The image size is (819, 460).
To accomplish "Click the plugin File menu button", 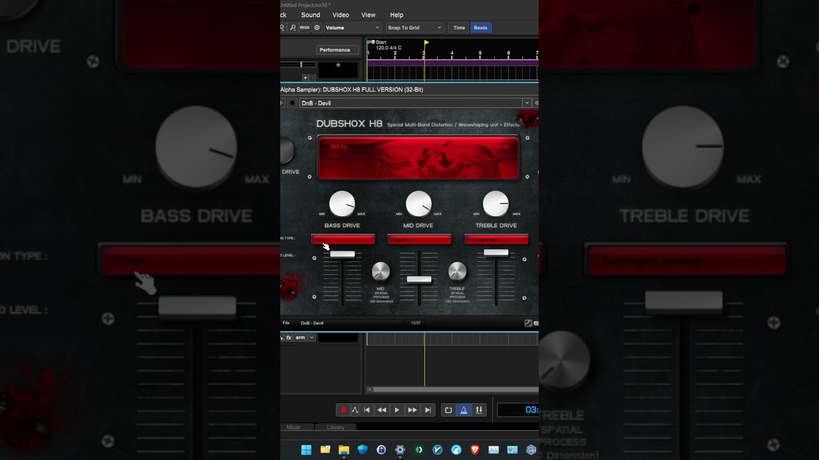I will (286, 323).
